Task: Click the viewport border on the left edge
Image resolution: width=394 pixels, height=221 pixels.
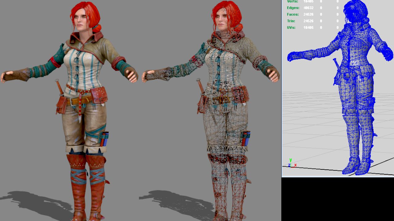Action: [x=282, y=92]
